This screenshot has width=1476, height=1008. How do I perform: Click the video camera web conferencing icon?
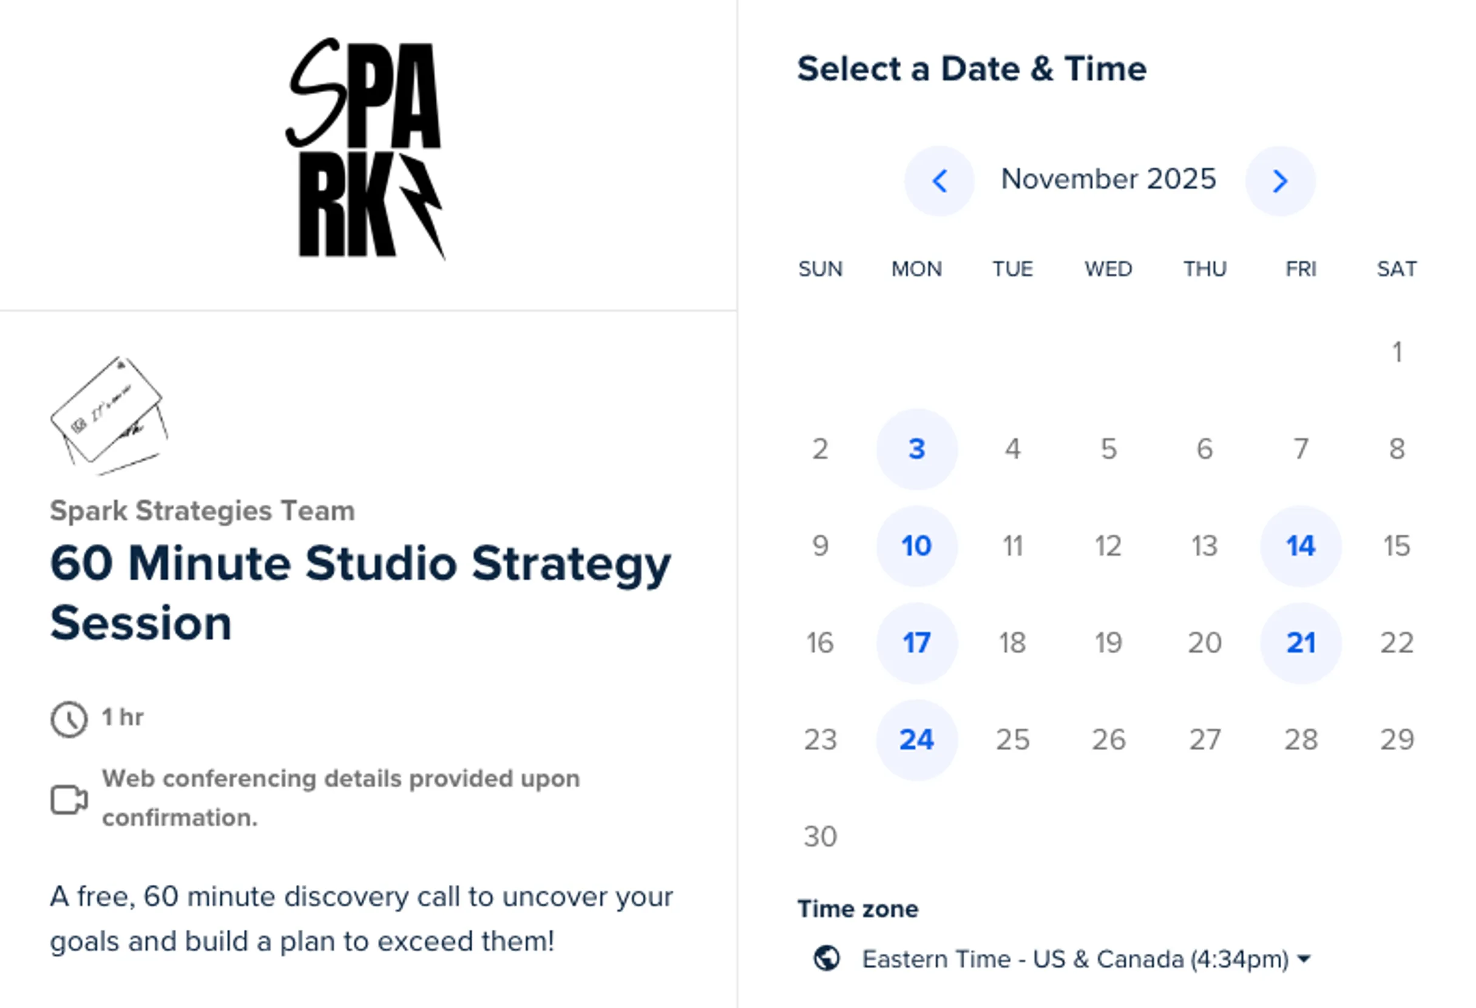point(68,800)
